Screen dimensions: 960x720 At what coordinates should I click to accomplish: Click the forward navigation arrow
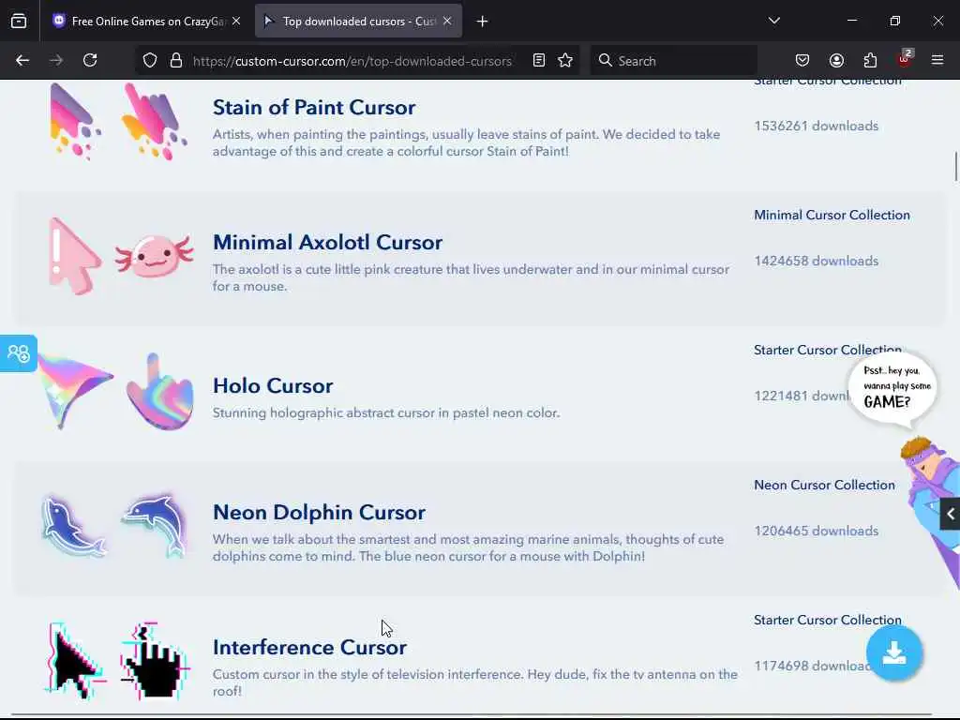click(x=55, y=60)
